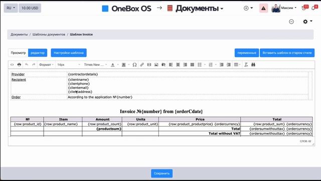Screen dimensions: 321x181
Task: Open the bell notifications icon
Action: 314,8
